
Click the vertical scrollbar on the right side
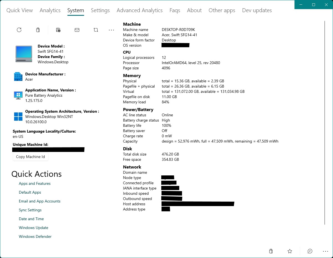pos(324,123)
